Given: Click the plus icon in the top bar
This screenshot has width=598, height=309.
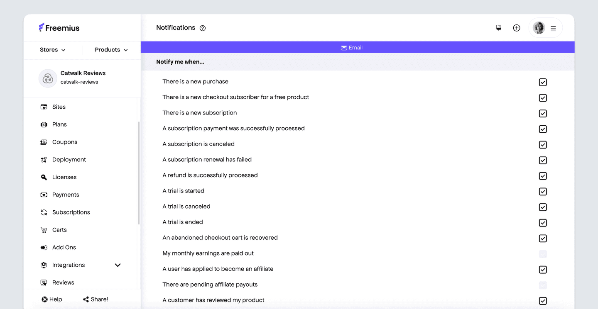Looking at the screenshot, I should (x=517, y=28).
